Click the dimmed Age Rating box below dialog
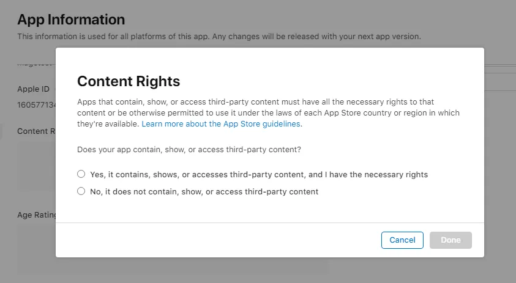Viewport: 516px width, 283px height. point(173,265)
